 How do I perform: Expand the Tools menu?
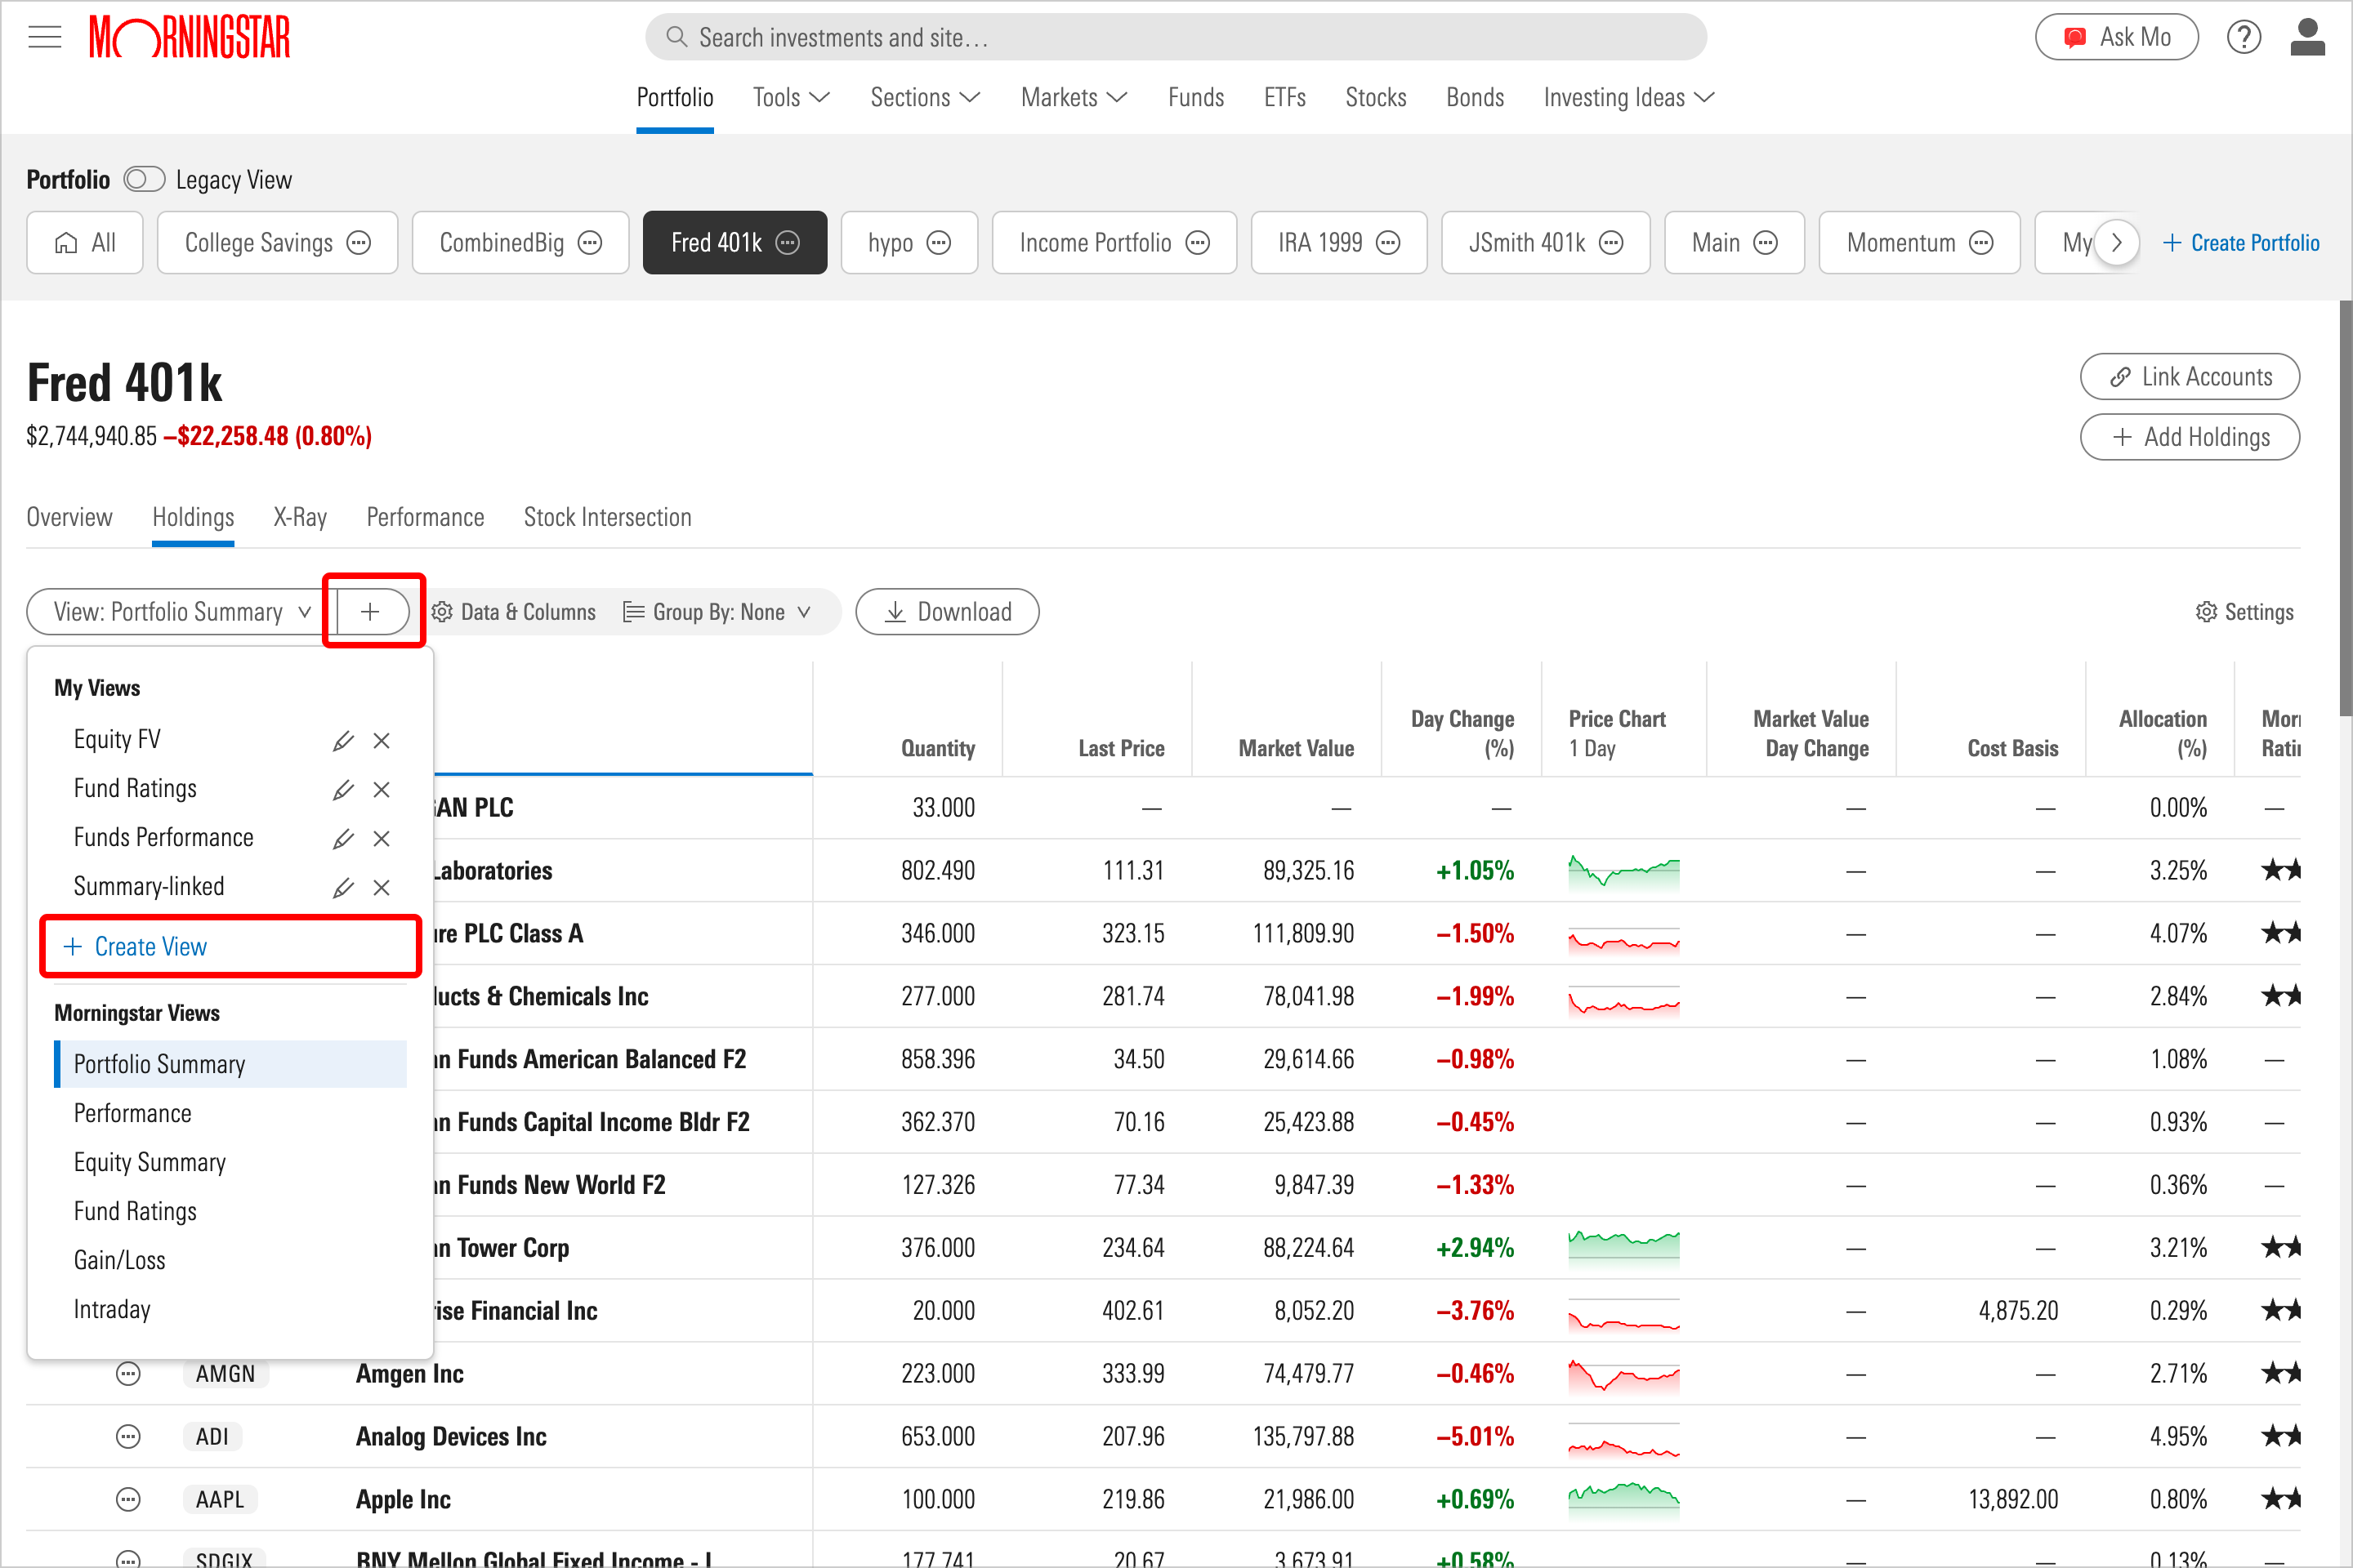(790, 97)
